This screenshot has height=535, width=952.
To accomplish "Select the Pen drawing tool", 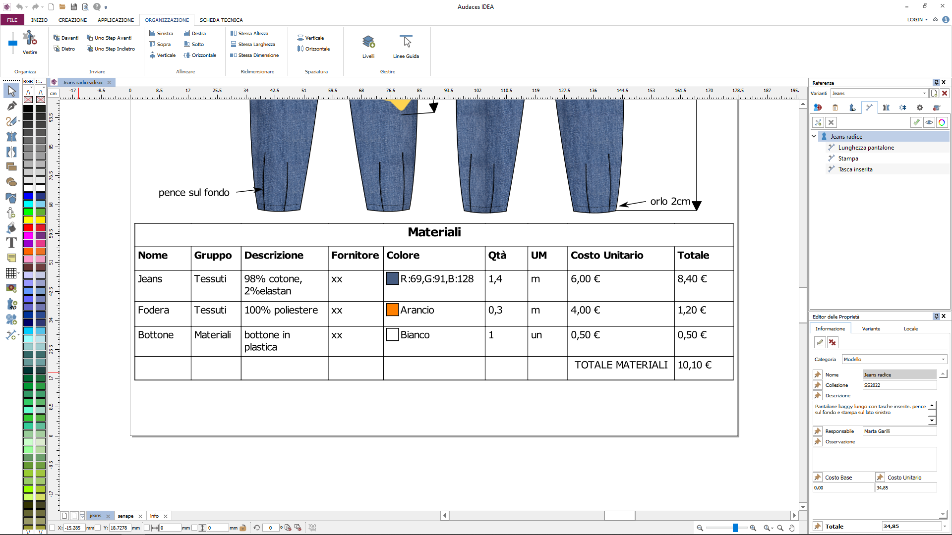I will [x=11, y=106].
